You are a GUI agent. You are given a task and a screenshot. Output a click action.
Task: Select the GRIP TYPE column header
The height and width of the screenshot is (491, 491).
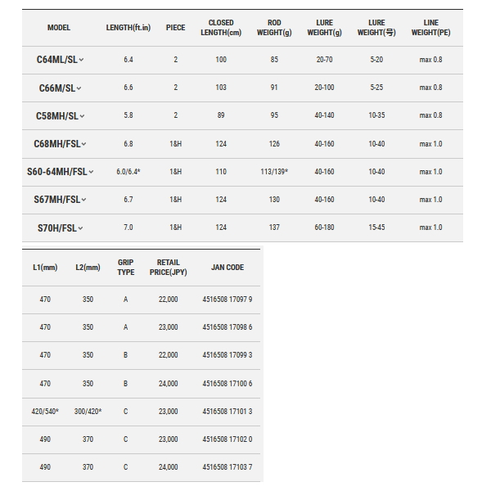[x=125, y=268]
